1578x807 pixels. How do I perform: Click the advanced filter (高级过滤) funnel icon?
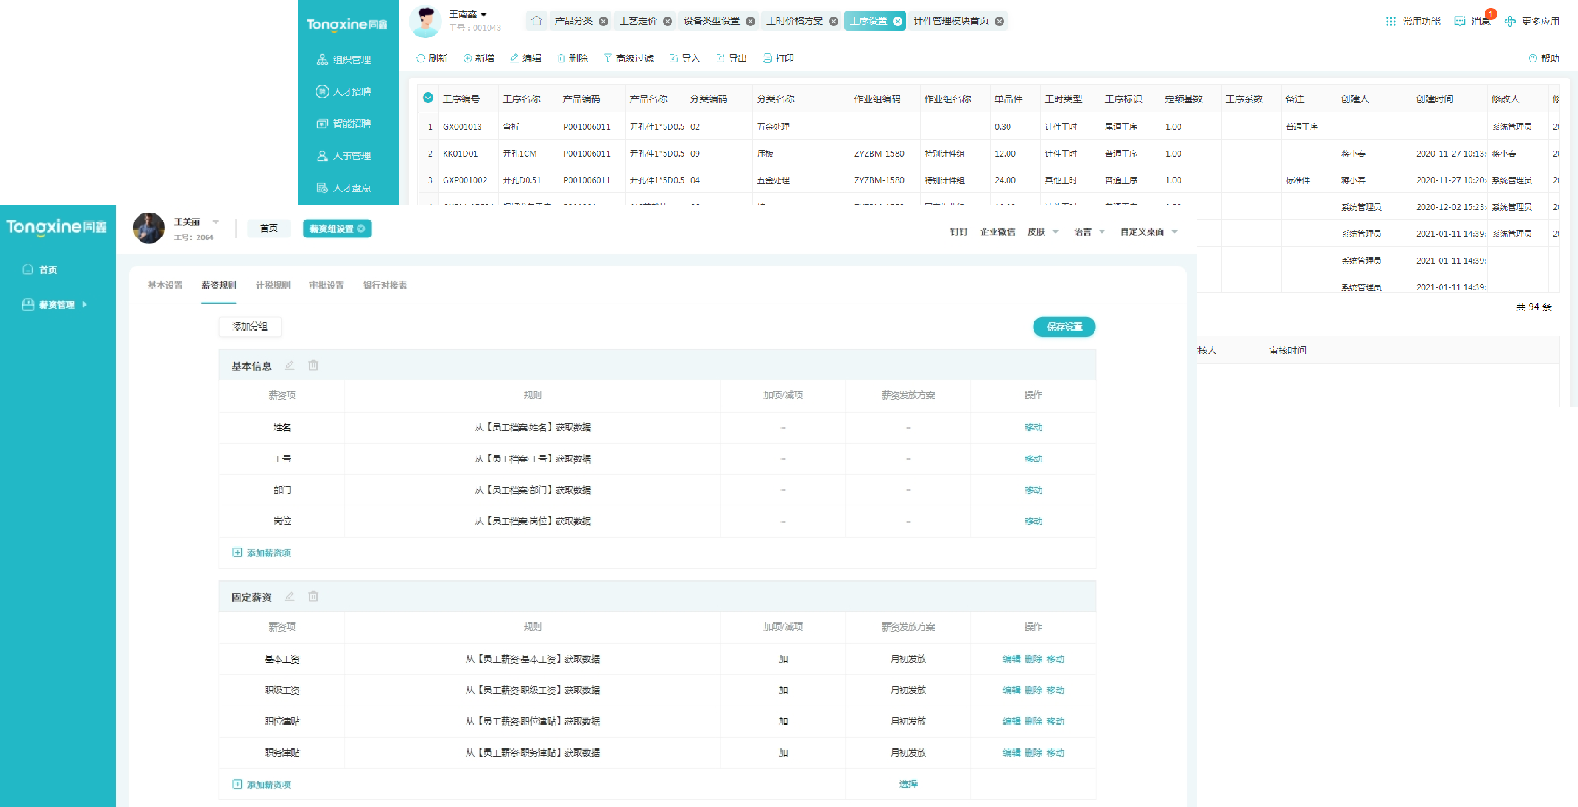tap(607, 58)
